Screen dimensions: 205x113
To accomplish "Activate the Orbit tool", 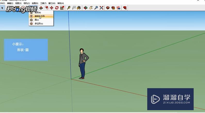I will click(x=86, y=8).
